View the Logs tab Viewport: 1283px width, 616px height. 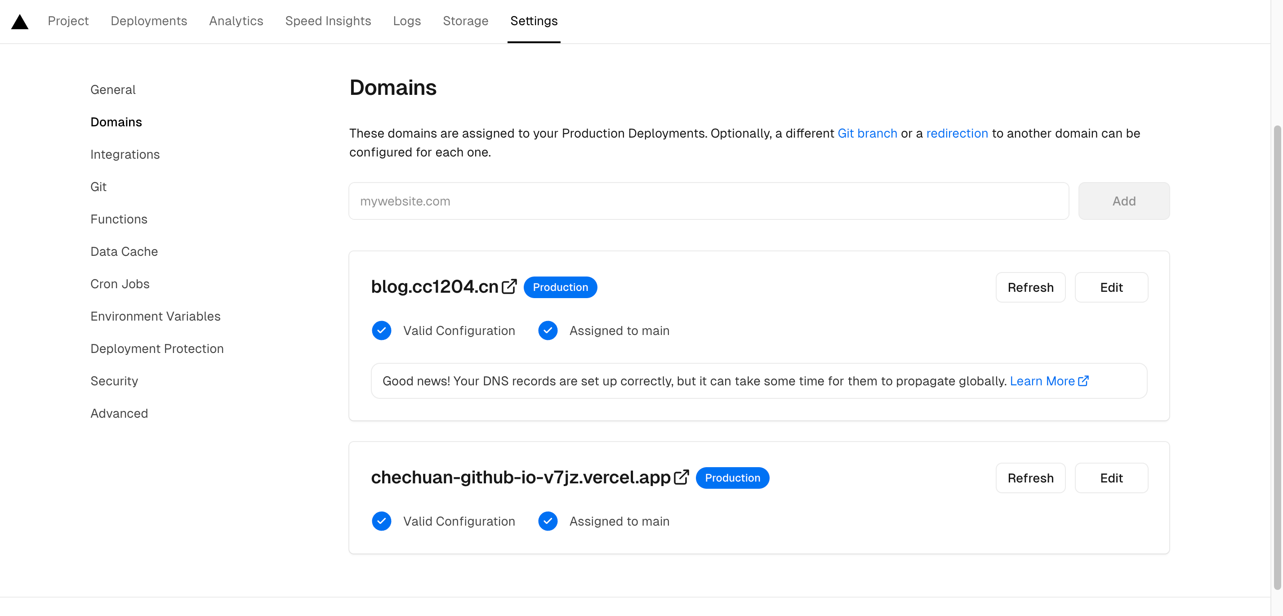[x=407, y=21]
